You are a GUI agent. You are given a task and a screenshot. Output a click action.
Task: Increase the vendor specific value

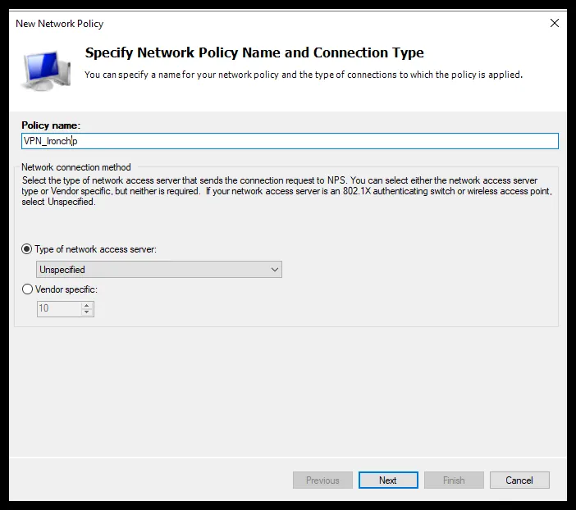coord(87,306)
